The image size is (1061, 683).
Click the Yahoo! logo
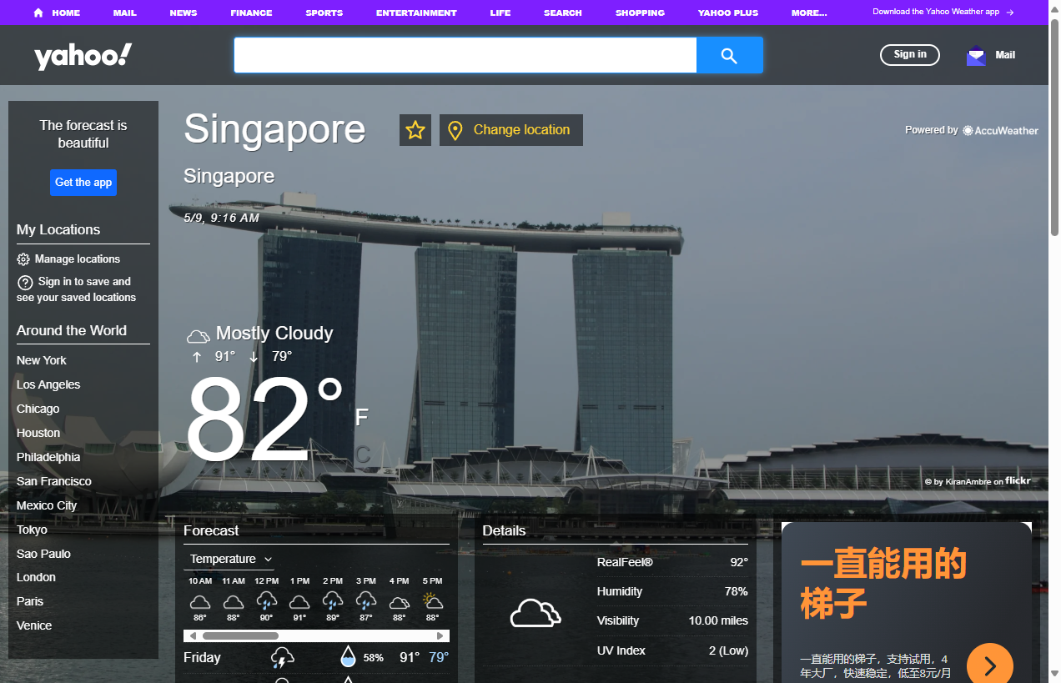click(x=83, y=55)
